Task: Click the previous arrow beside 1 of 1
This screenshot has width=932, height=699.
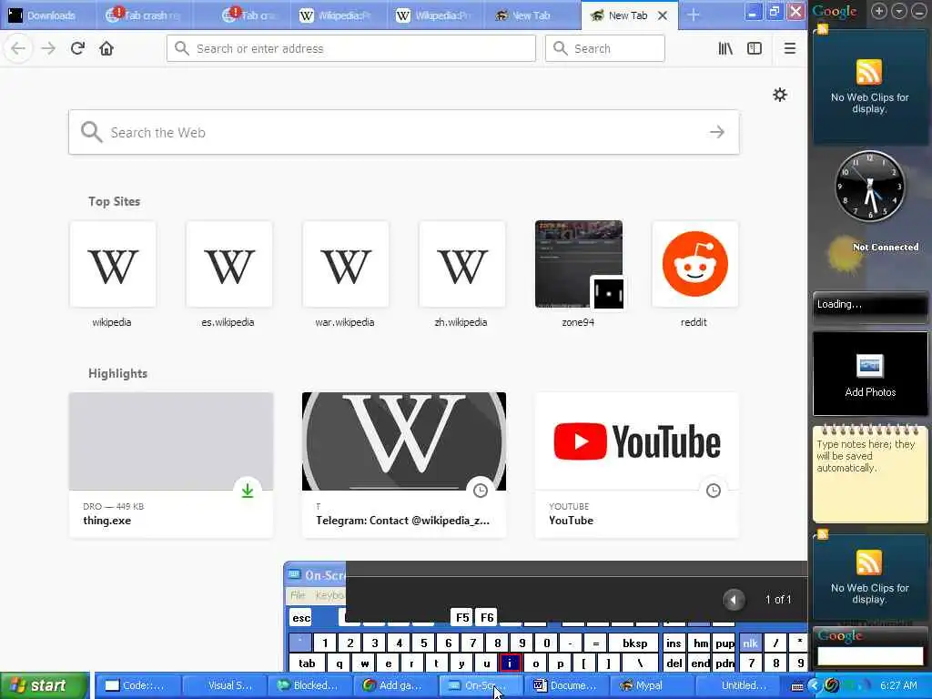Action: [x=734, y=600]
